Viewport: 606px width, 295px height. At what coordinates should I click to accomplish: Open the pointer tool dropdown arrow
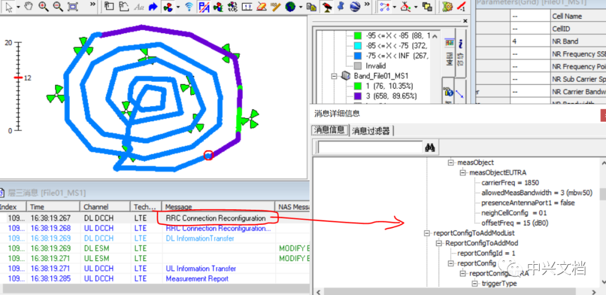[x=18, y=7]
